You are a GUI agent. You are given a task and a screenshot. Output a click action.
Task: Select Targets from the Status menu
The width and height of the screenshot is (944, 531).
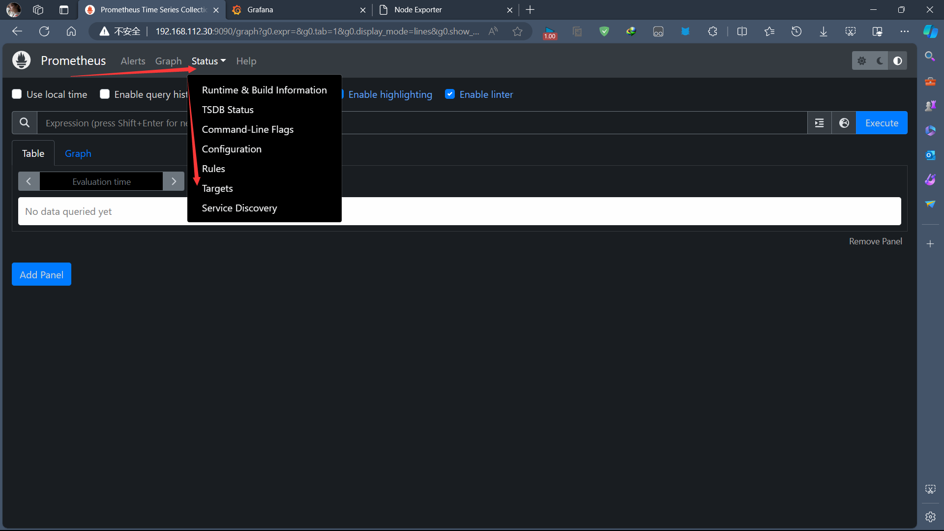(x=217, y=188)
